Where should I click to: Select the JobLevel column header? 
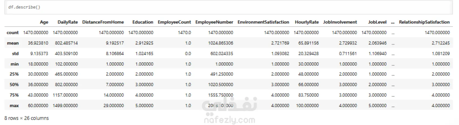[x=377, y=22]
